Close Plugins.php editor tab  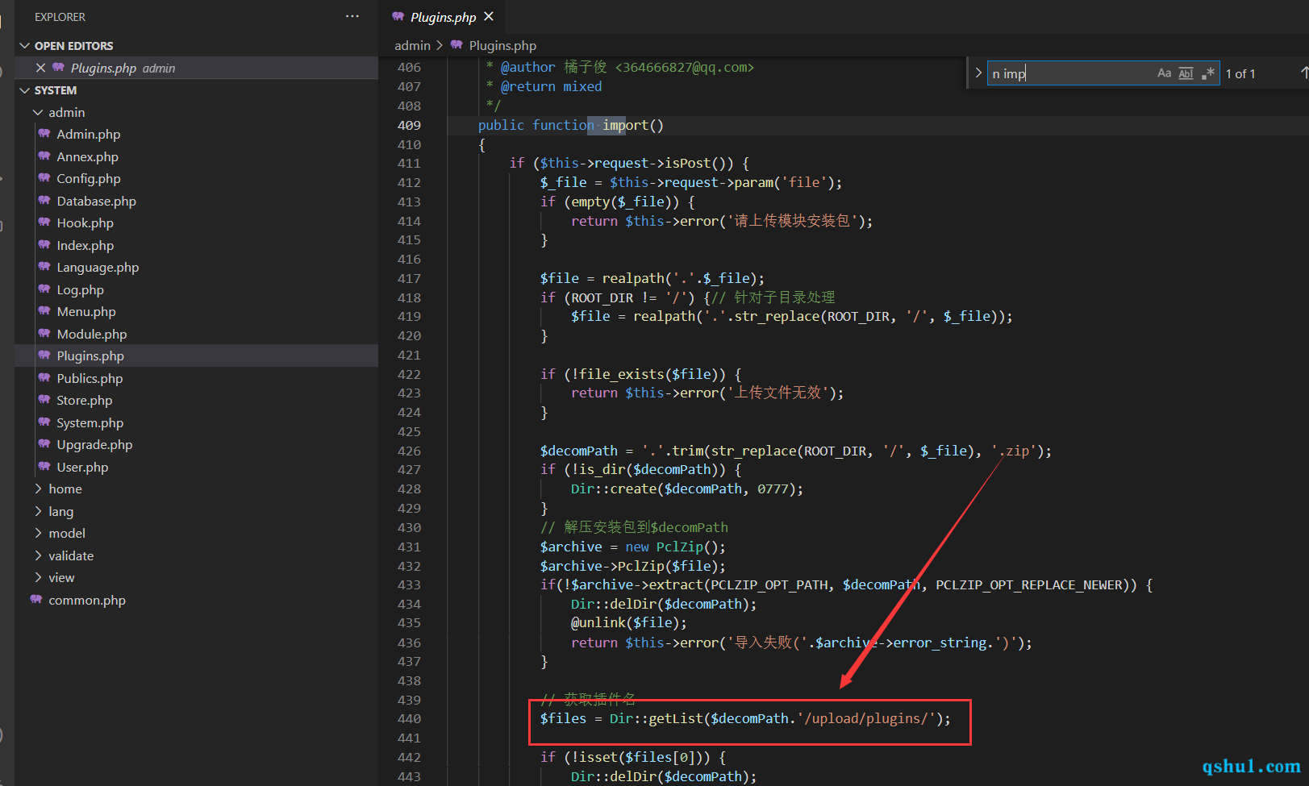489,16
